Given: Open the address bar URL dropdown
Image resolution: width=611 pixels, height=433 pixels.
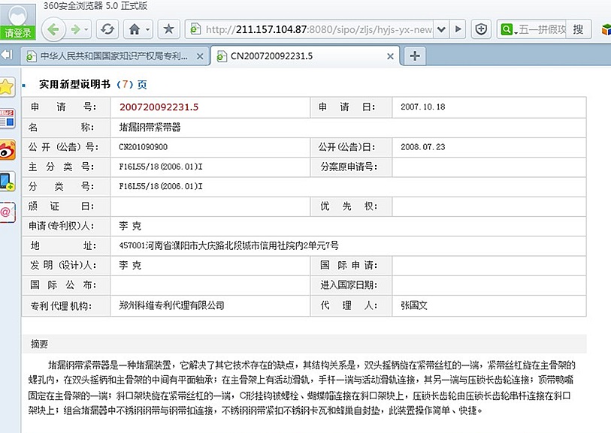Looking at the screenshot, I should (441, 29).
